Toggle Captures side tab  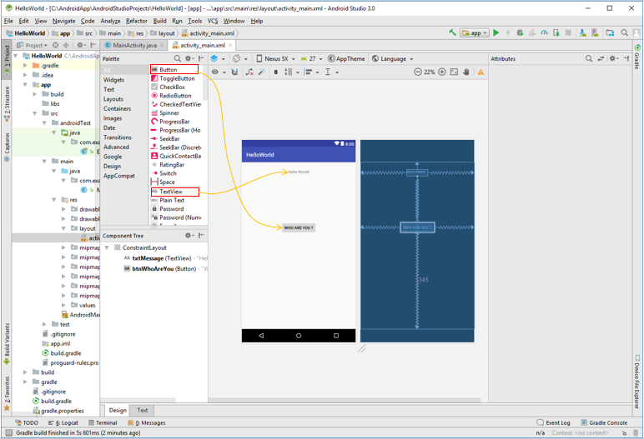point(7,147)
